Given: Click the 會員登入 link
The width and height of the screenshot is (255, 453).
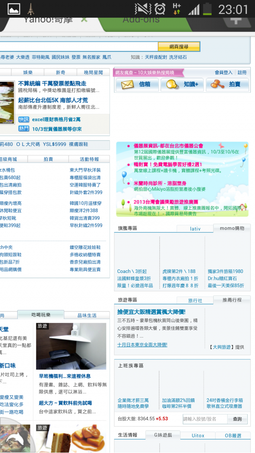Looking at the screenshot, I should point(224,72).
